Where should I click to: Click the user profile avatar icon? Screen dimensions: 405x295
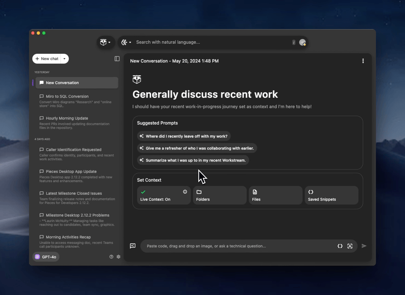[x=302, y=43]
